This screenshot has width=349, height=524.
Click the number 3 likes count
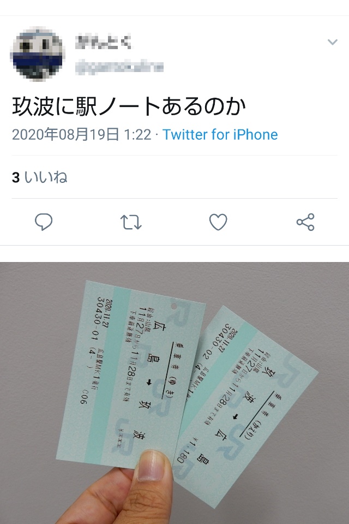(16, 177)
